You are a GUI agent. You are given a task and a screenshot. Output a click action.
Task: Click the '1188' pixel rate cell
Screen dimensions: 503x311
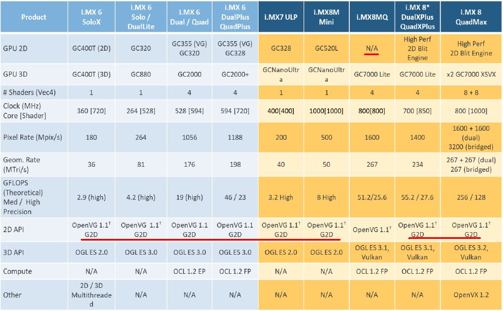(x=235, y=137)
